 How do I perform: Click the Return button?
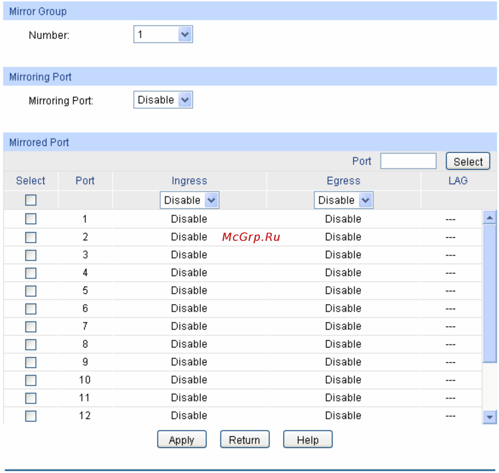(x=245, y=439)
